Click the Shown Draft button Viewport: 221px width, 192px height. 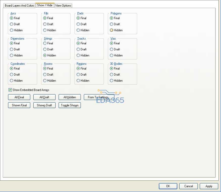pos(44,105)
